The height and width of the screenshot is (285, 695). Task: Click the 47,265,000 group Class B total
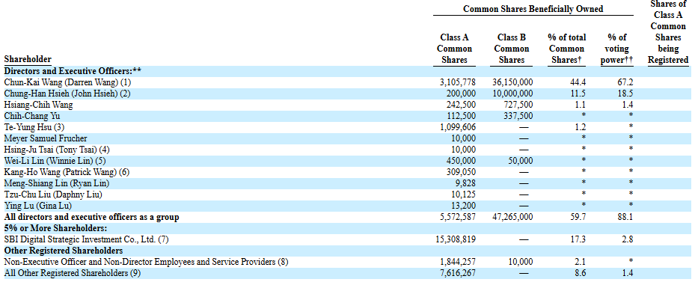[x=512, y=217]
